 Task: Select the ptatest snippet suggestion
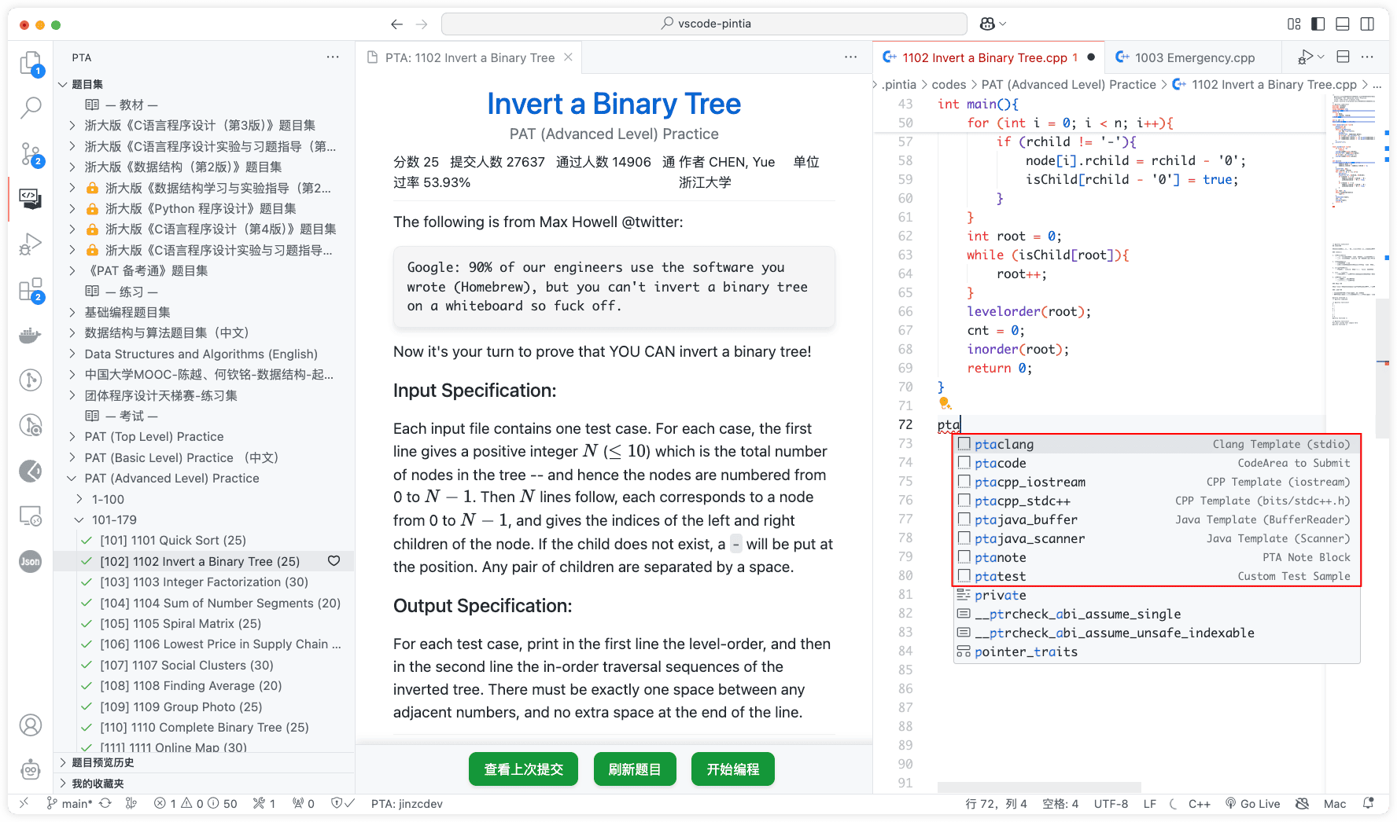[x=1156, y=576]
